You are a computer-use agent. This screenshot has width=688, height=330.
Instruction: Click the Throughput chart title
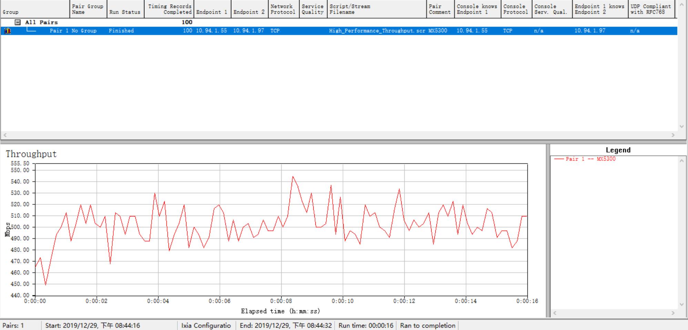click(x=31, y=154)
